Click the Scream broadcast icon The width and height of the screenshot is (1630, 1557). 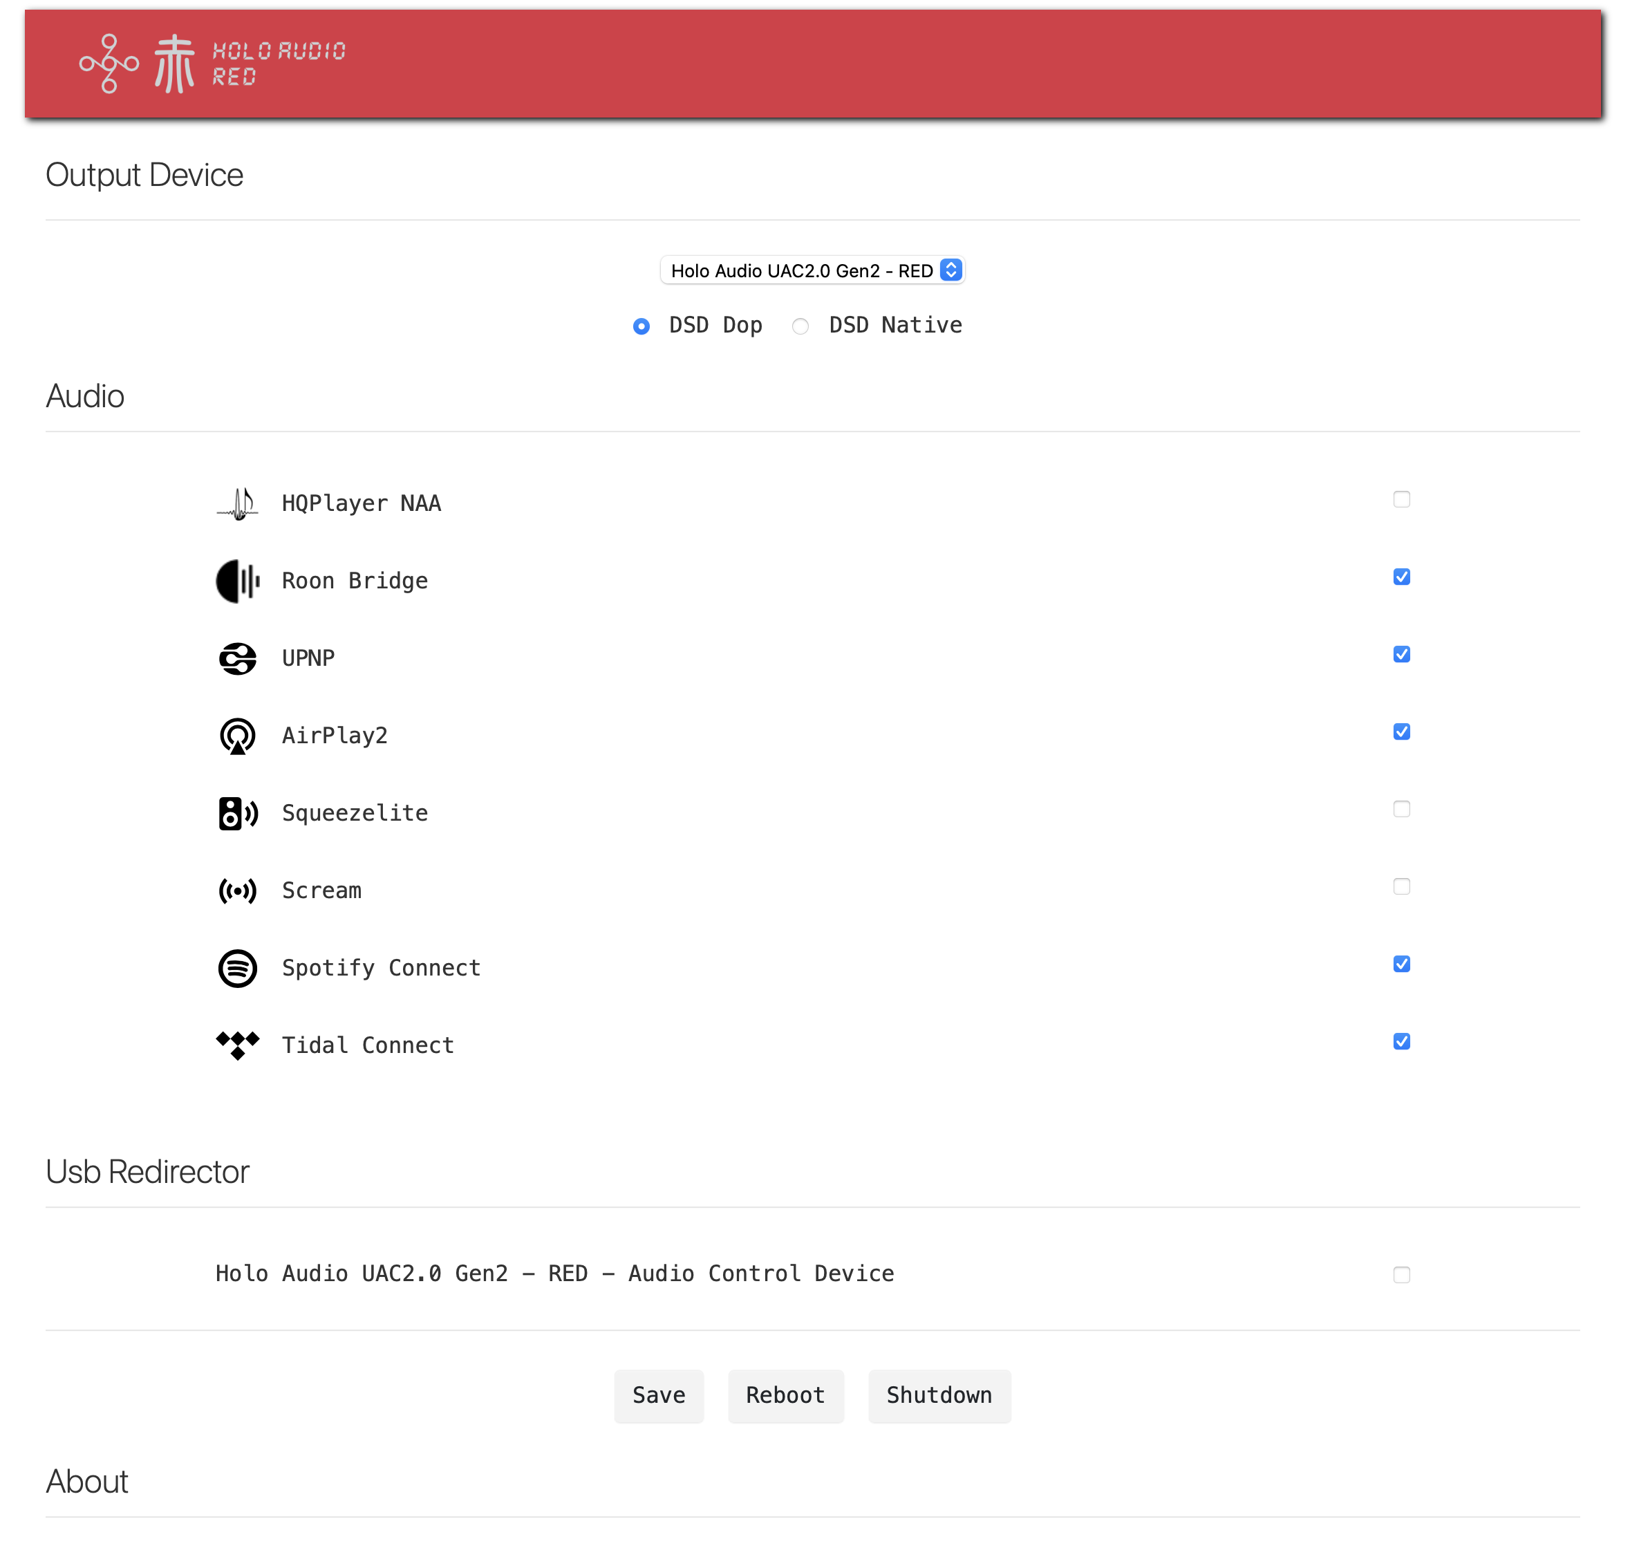tap(237, 891)
